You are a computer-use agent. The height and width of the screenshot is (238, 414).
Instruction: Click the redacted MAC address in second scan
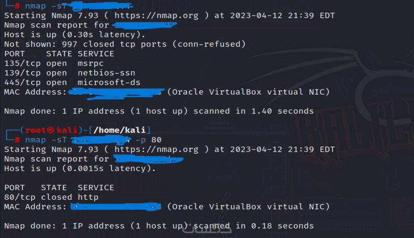click(115, 207)
